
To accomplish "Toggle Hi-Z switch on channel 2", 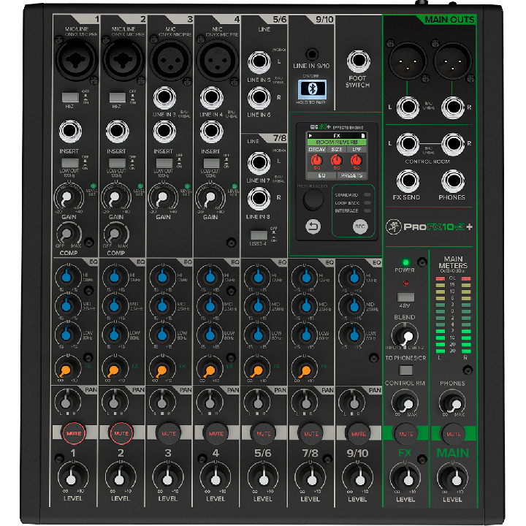I will [118, 98].
